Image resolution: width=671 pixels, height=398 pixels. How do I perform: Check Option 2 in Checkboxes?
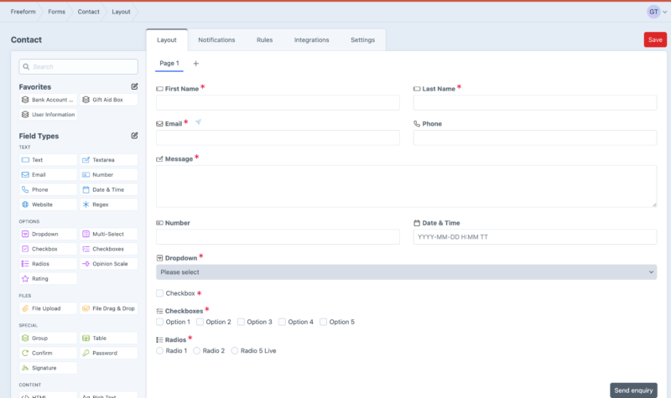pos(200,322)
